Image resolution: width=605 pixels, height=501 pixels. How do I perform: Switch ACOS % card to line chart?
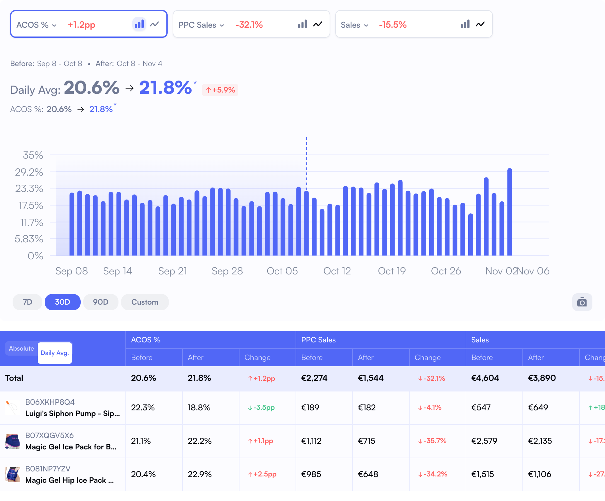154,24
